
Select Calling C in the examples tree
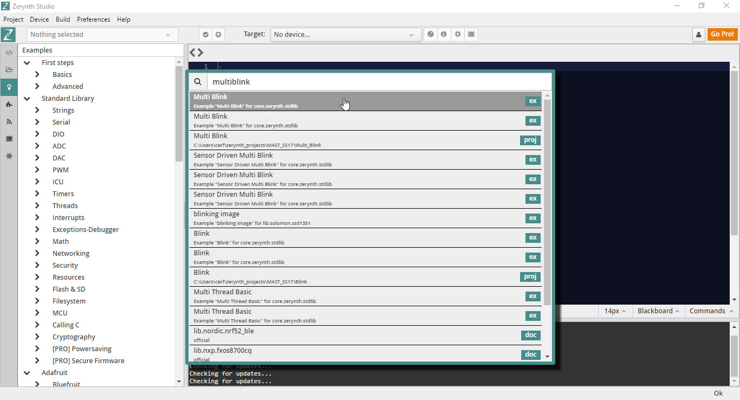[x=66, y=325]
